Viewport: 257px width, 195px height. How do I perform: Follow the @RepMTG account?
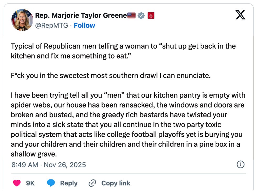pyautogui.click(x=84, y=25)
